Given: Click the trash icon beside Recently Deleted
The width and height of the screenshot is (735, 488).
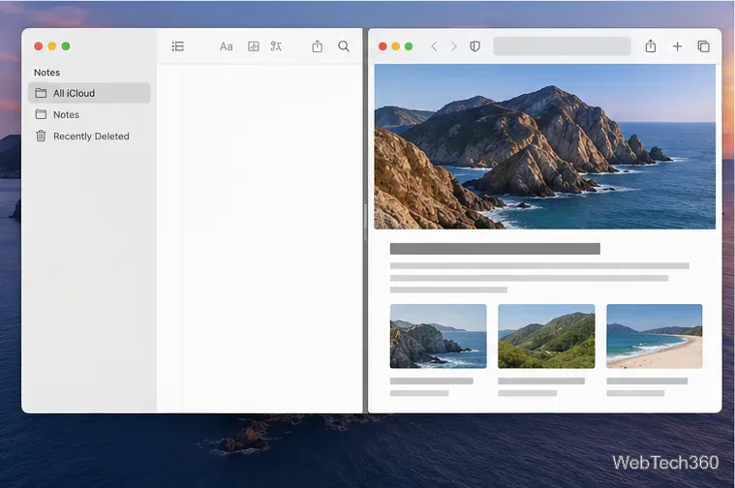Looking at the screenshot, I should click(41, 136).
